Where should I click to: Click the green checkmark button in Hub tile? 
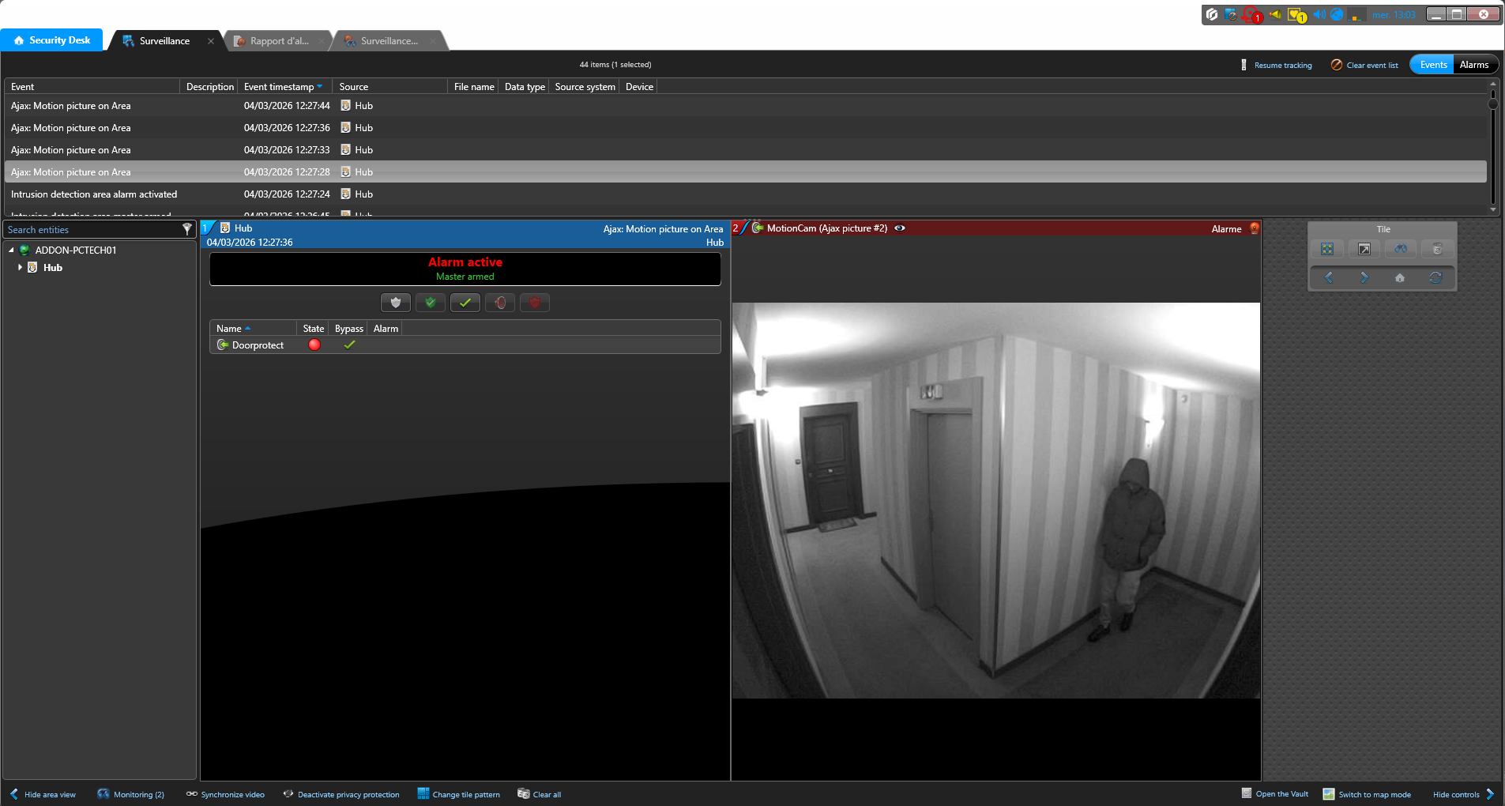tap(465, 303)
